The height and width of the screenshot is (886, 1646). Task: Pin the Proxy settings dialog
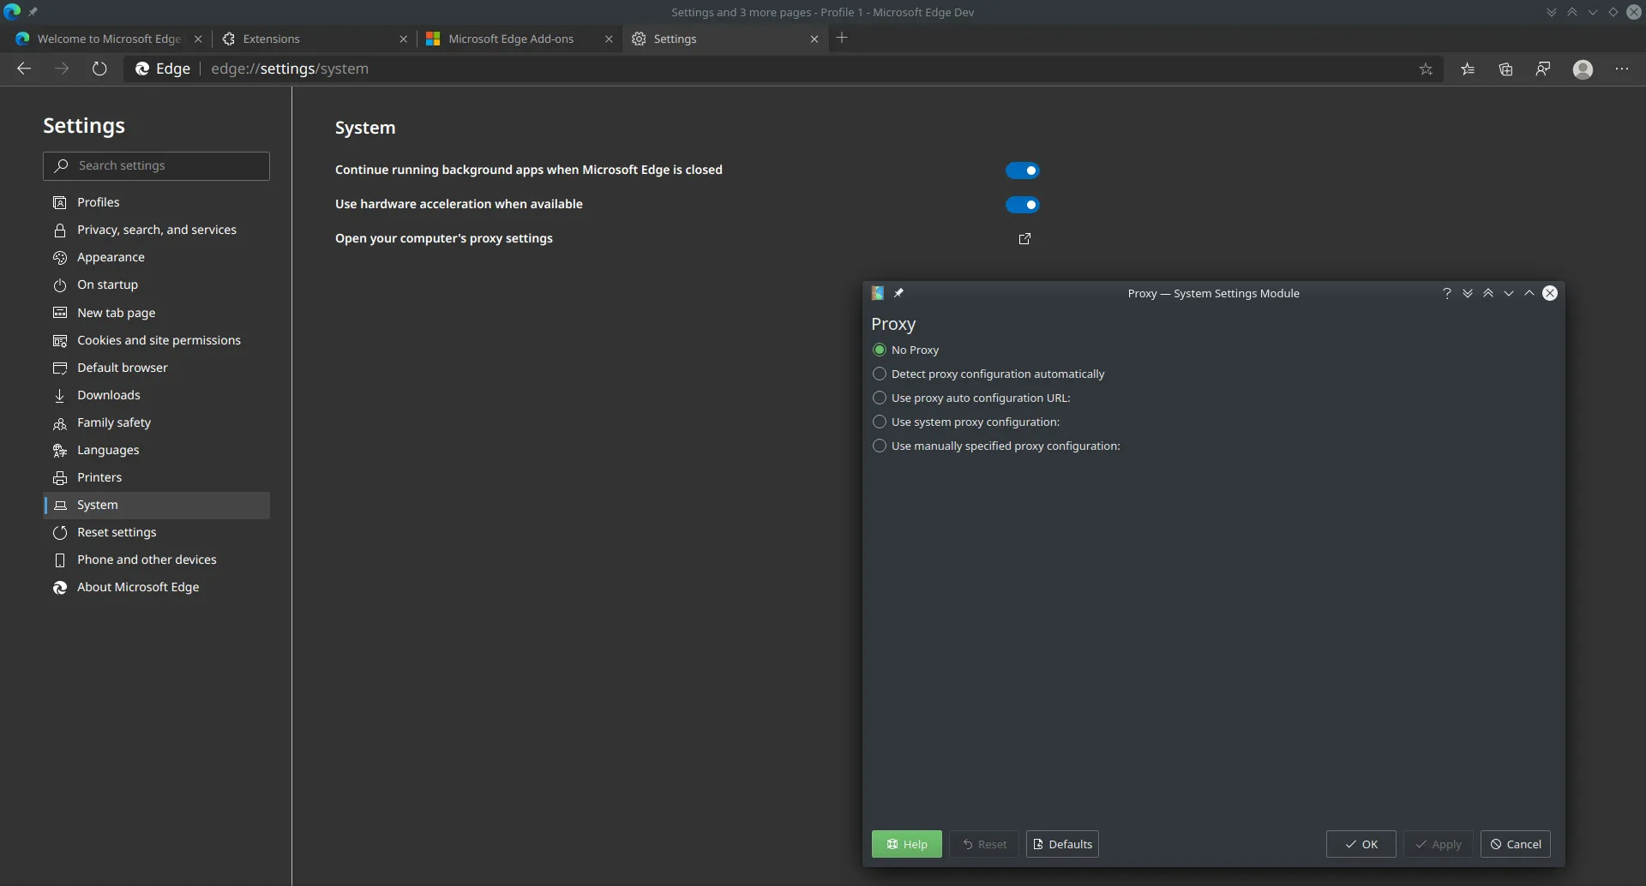[899, 293]
